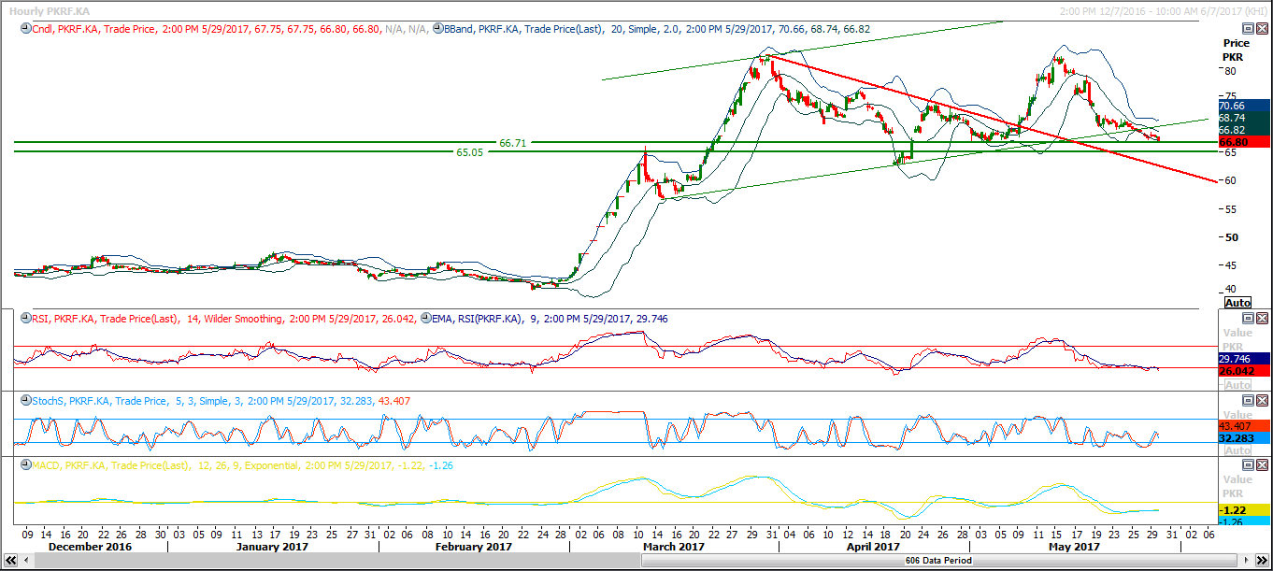Click the 606 Data Period scrollbar thumb
This screenshot has width=1273, height=571.
(x=935, y=561)
